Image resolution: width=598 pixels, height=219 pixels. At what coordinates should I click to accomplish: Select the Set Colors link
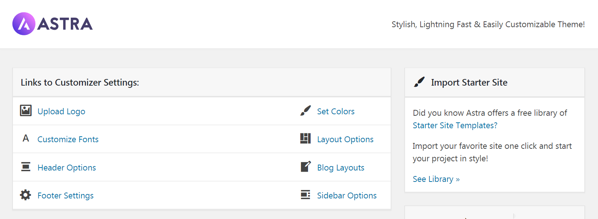[336, 111]
